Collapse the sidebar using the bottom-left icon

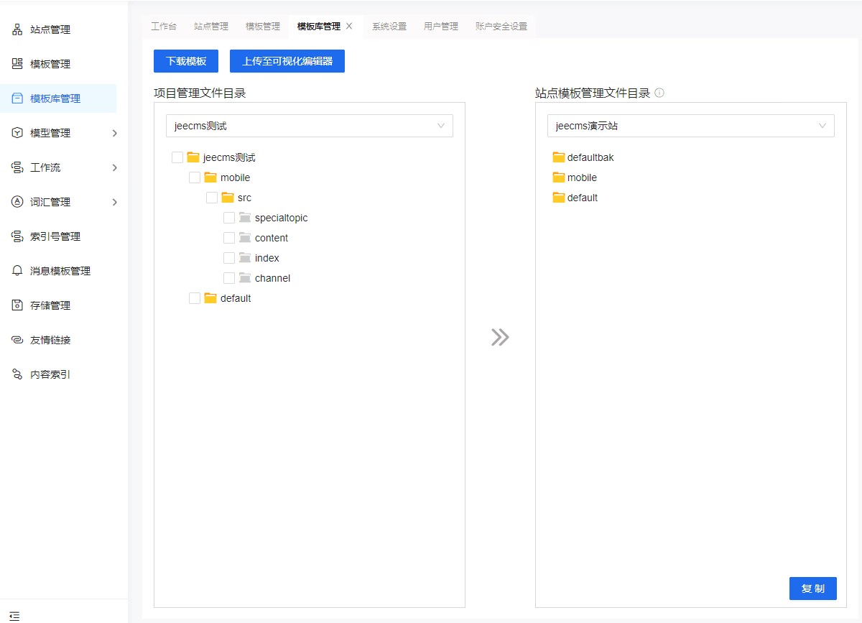tap(14, 616)
